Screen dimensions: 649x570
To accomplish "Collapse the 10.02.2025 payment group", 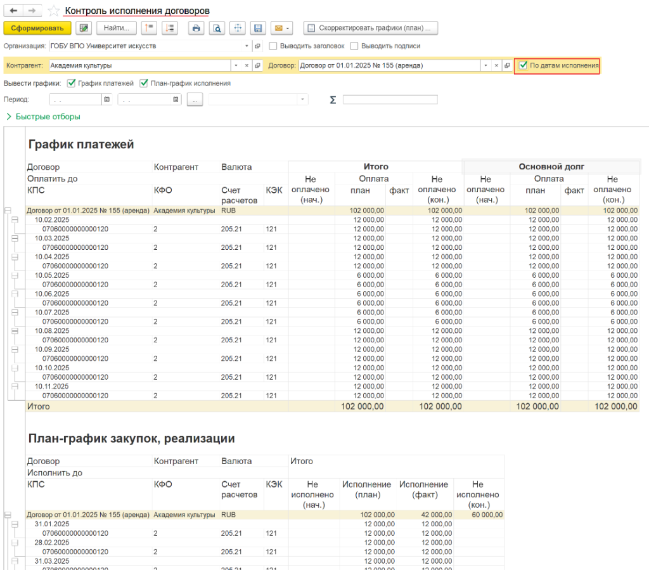I will click(x=15, y=220).
